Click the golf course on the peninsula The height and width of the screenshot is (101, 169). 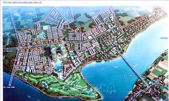[x=58, y=85]
